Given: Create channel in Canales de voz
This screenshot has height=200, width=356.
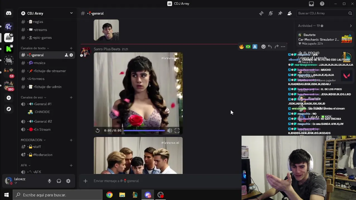Looking at the screenshot, I should click(71, 97).
